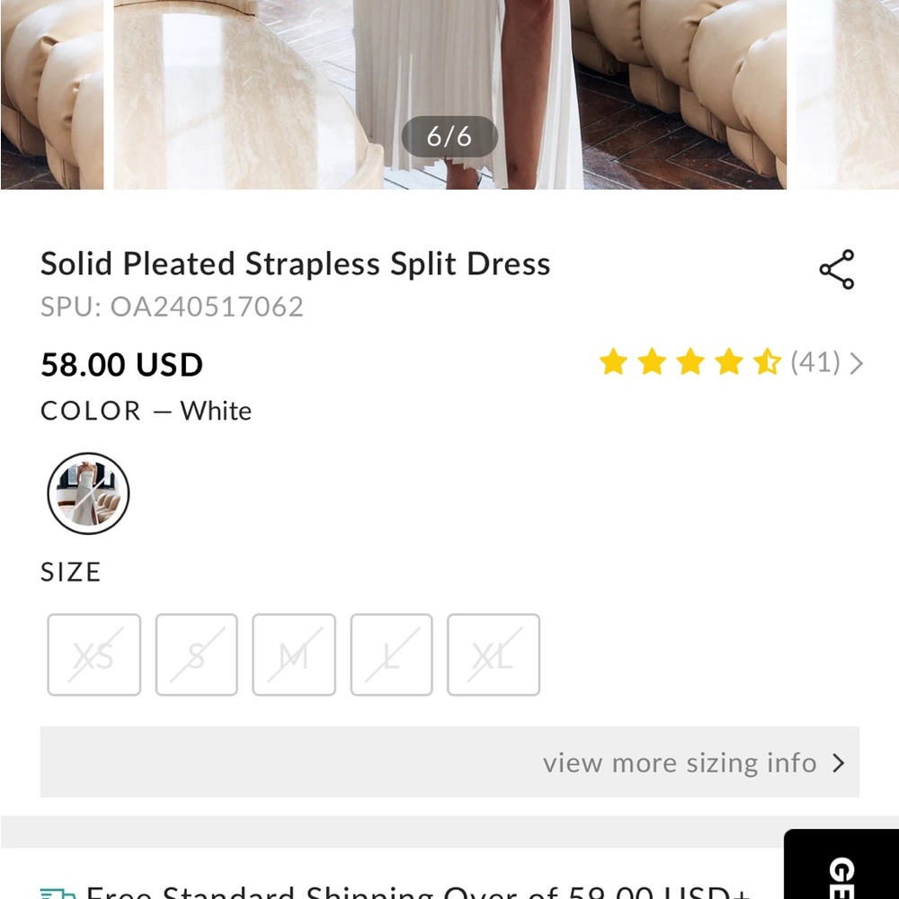Screen dimensions: 899x899
Task: Select the S size option
Action: pyautogui.click(x=196, y=655)
